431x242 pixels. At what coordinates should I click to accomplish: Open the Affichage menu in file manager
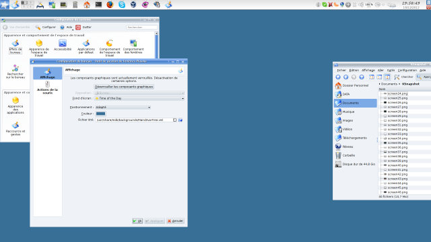[368, 70]
